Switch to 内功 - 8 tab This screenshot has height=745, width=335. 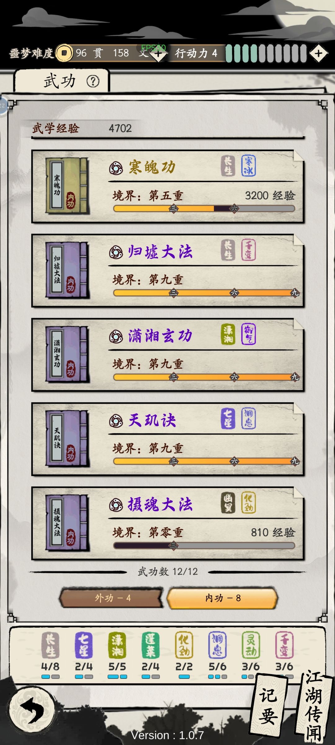coord(222,598)
